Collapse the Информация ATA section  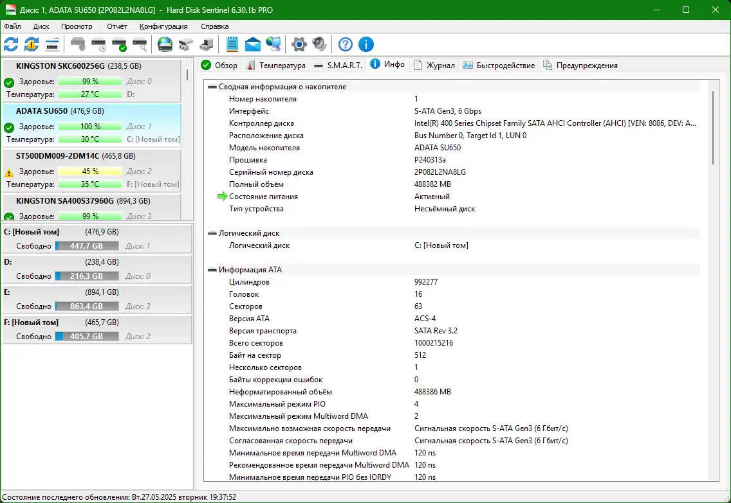tap(212, 270)
